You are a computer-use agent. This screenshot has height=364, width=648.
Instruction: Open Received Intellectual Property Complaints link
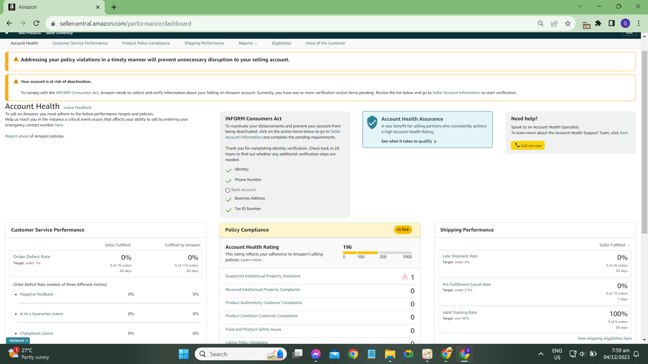263,290
